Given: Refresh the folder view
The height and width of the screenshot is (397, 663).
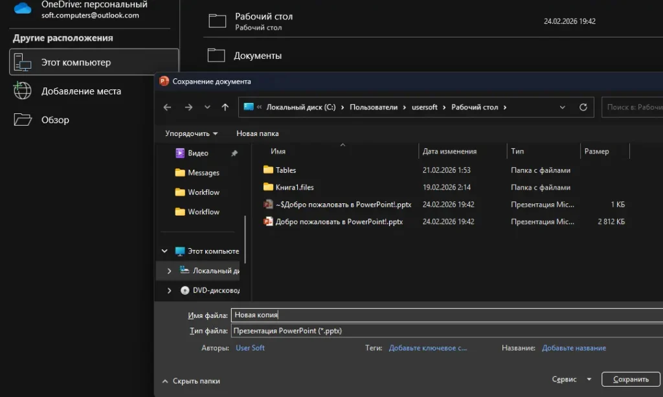Looking at the screenshot, I should pos(583,108).
